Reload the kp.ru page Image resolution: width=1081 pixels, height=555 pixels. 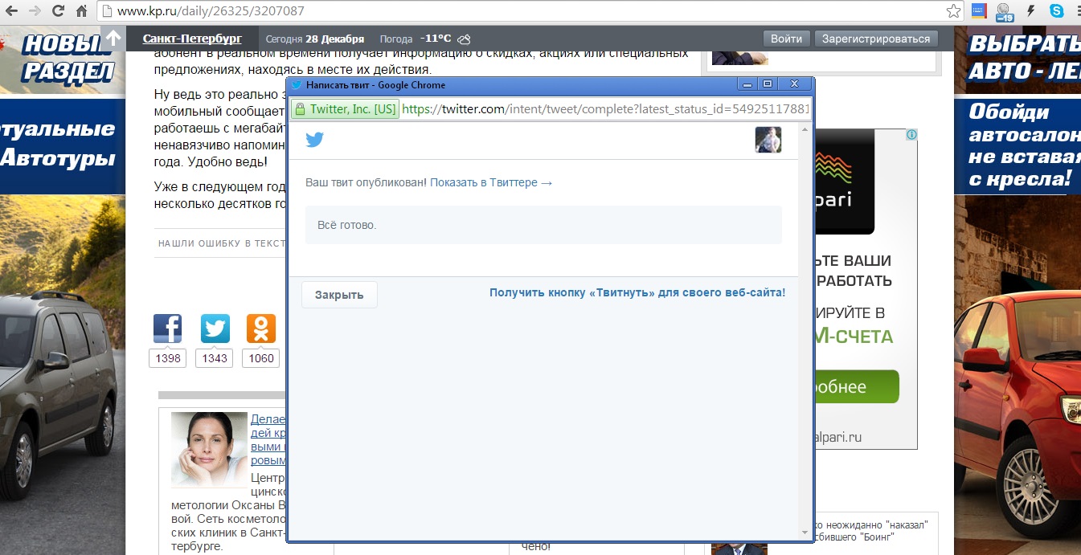tap(58, 11)
